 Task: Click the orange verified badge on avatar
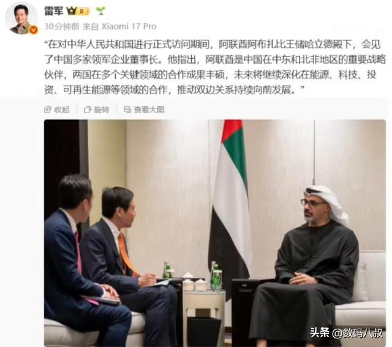[34, 30]
